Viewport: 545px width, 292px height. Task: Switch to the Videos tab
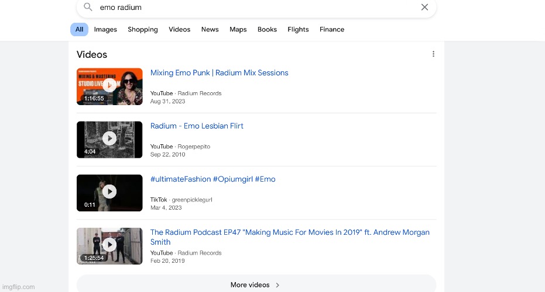179,29
